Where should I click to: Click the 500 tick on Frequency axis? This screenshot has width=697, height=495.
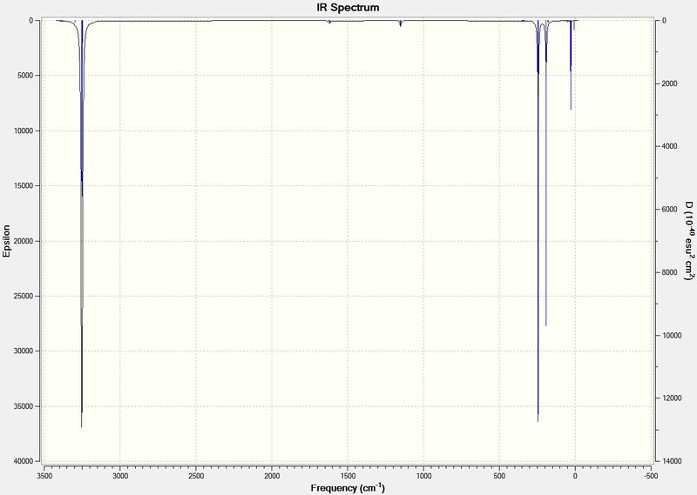coord(499,476)
